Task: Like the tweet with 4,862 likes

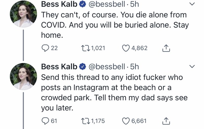Action: pyautogui.click(x=126, y=48)
